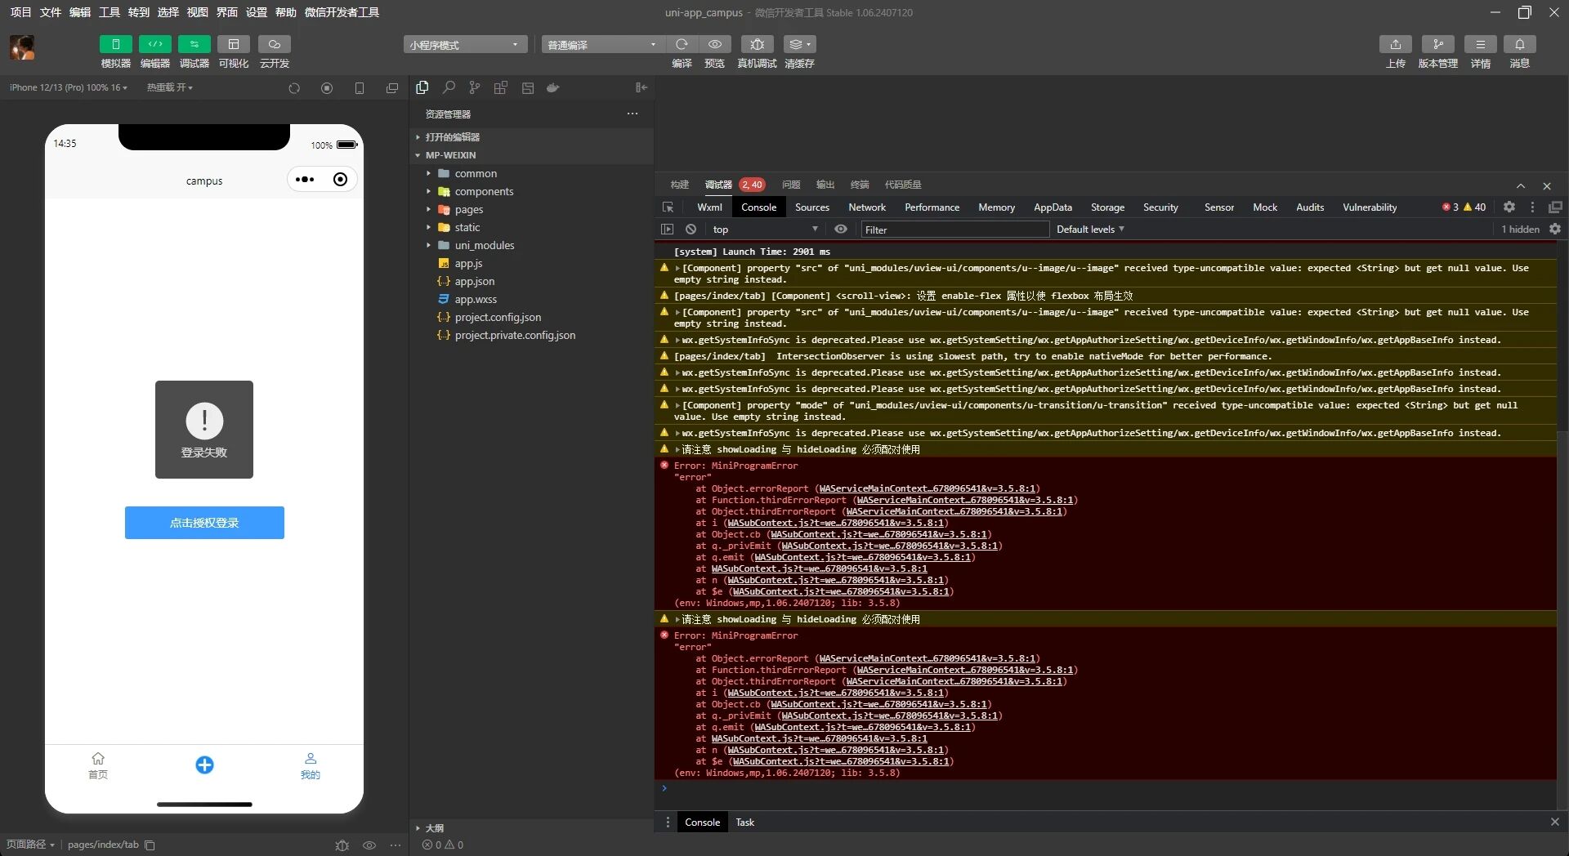Open the 项目 menu
Screen dimensions: 1569x856
[x=20, y=12]
